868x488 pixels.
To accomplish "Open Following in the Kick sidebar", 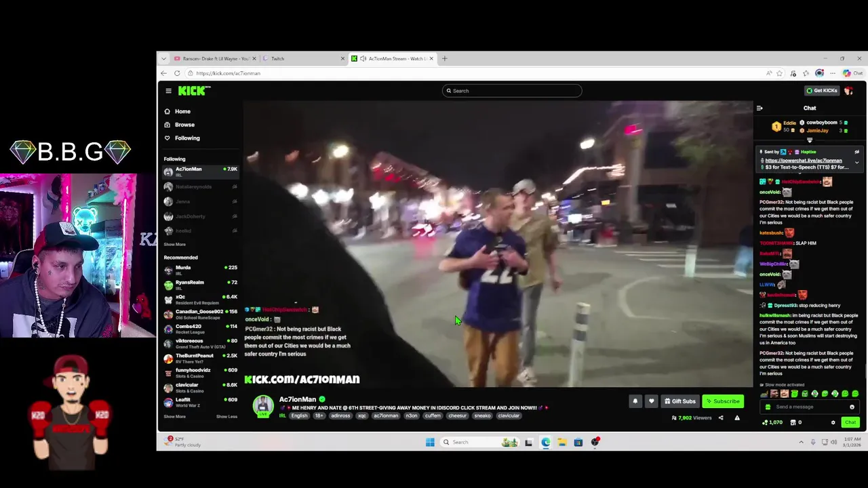I will tap(187, 138).
